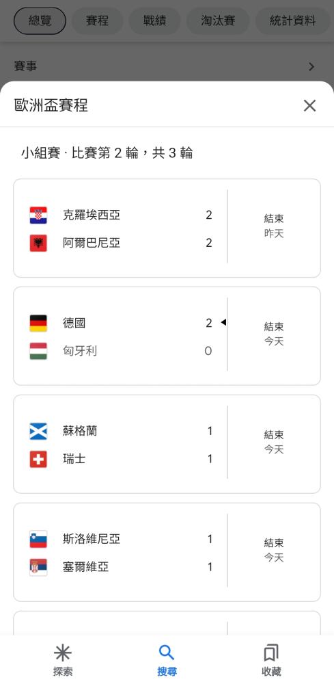Open the 統計資料 tab
Screen dimensions: 334x684
tap(292, 21)
